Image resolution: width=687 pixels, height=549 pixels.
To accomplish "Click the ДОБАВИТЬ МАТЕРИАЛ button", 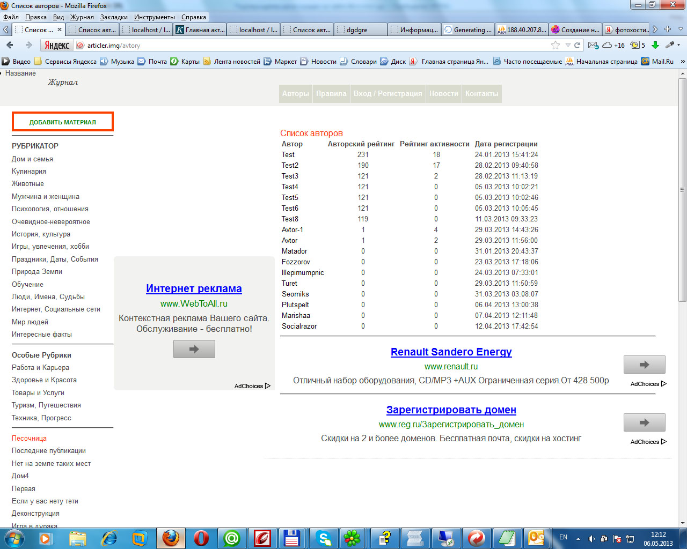I will (63, 122).
